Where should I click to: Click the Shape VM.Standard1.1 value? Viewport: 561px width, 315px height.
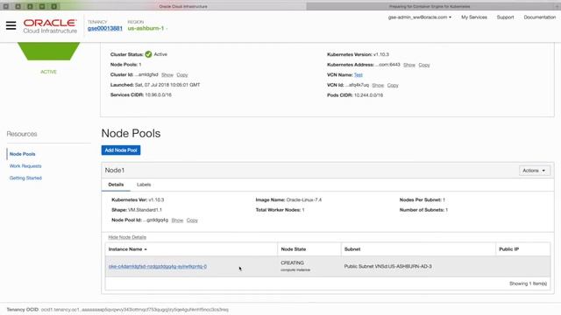[145, 210]
